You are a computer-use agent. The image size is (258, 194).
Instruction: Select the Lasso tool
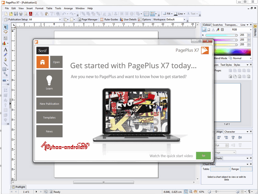tap(5, 32)
